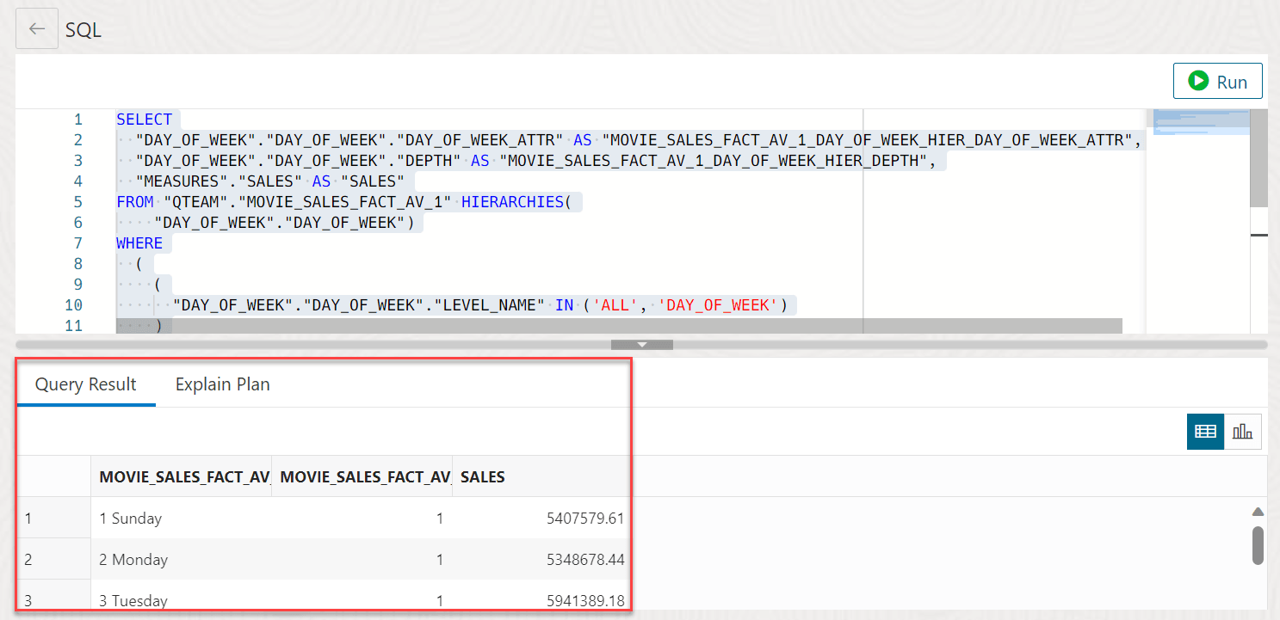Toggle result display back to table mode
Viewport: 1280px width, 620px height.
pyautogui.click(x=1204, y=432)
